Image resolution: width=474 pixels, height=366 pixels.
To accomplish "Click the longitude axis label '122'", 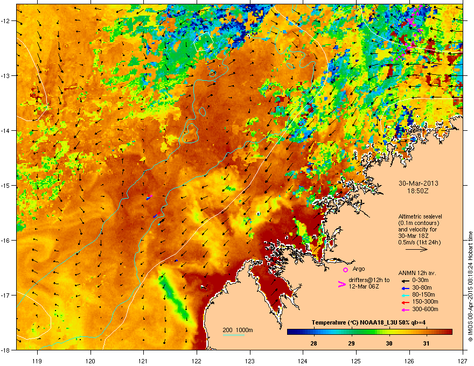I will [197, 361].
